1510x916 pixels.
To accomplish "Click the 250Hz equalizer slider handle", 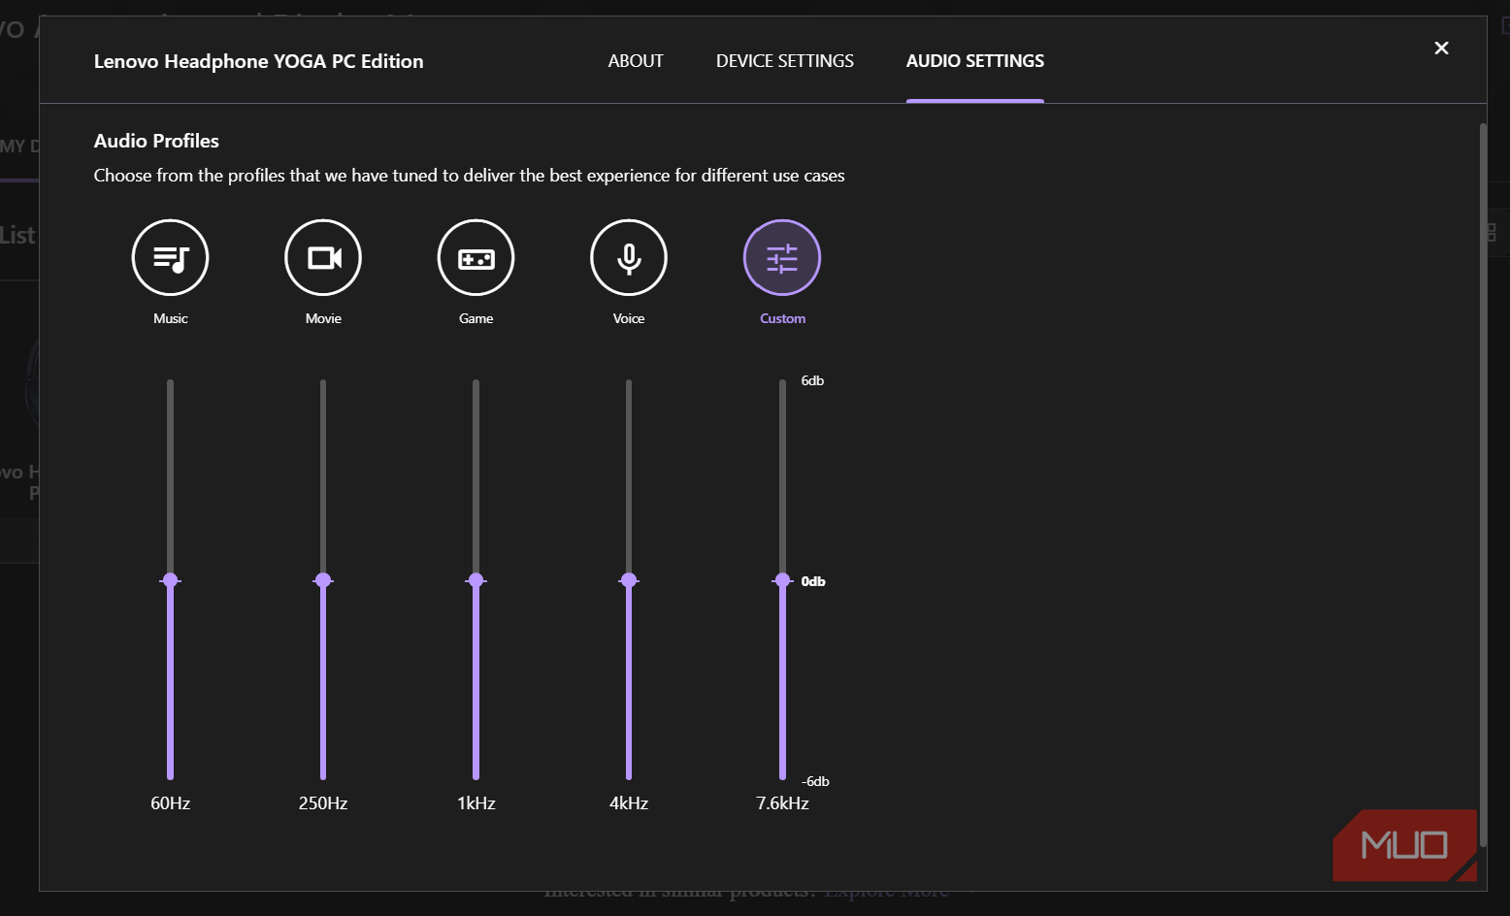I will pyautogui.click(x=323, y=580).
